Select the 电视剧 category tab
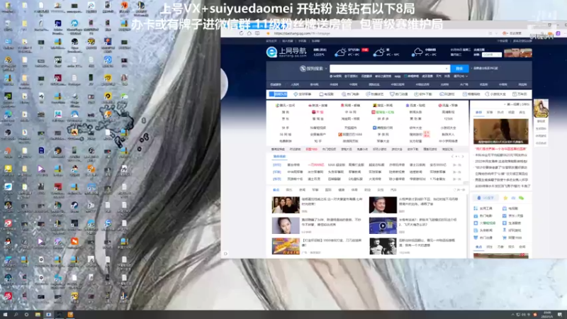Image resolution: width=567 pixels, height=319 pixels. pyautogui.click(x=326, y=94)
